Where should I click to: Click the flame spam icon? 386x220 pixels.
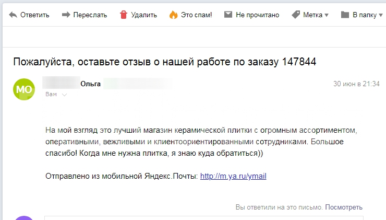[173, 15]
